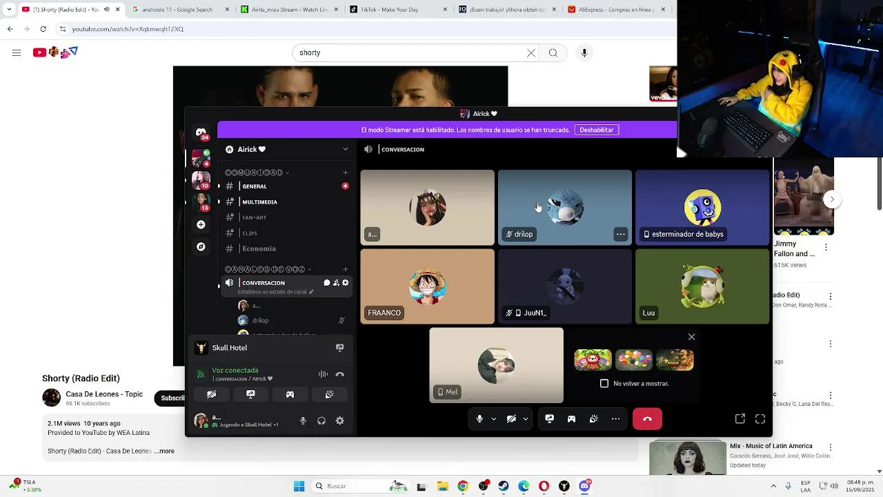The image size is (883, 497).
Task: Open noise suppression options beside Voz conectada
Action: tap(323, 374)
